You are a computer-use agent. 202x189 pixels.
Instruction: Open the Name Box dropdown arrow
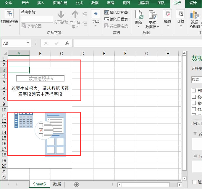[x=28, y=43]
